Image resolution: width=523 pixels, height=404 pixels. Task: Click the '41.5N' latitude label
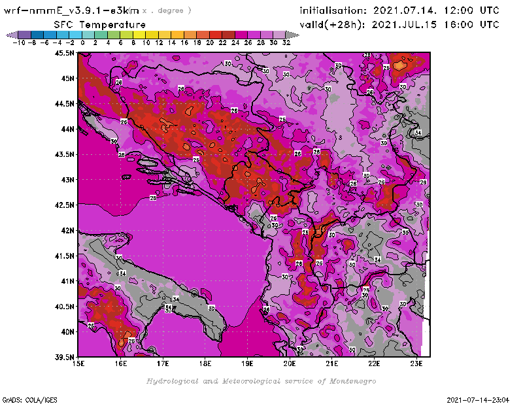click(x=65, y=256)
